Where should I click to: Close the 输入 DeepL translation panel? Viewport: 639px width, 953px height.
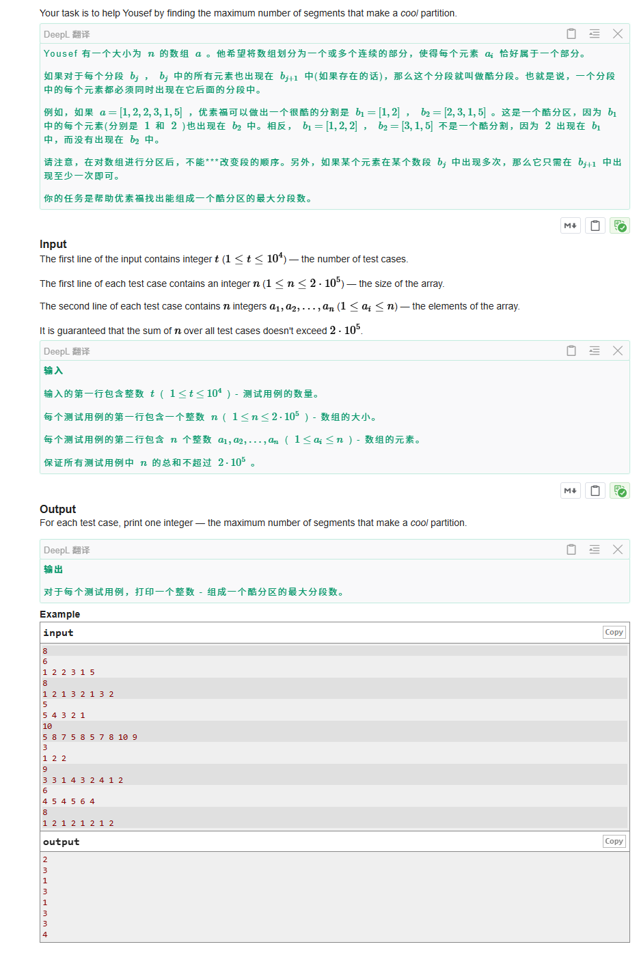tap(618, 350)
